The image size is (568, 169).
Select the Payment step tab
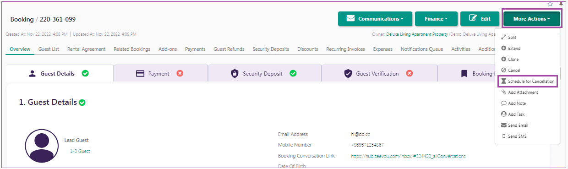point(161,73)
